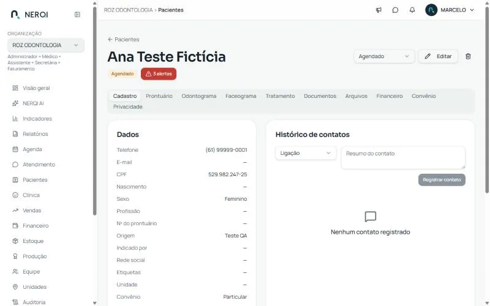The image size is (490, 306).
Task: Click ROZ ODONTOLOGIA in the breadcrumb
Action: point(128,10)
